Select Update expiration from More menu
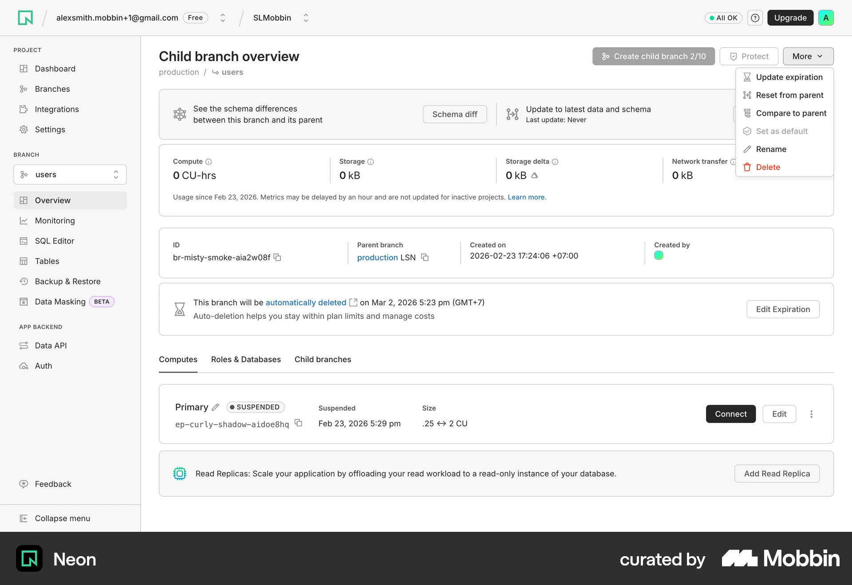852x585 pixels. (x=784, y=77)
